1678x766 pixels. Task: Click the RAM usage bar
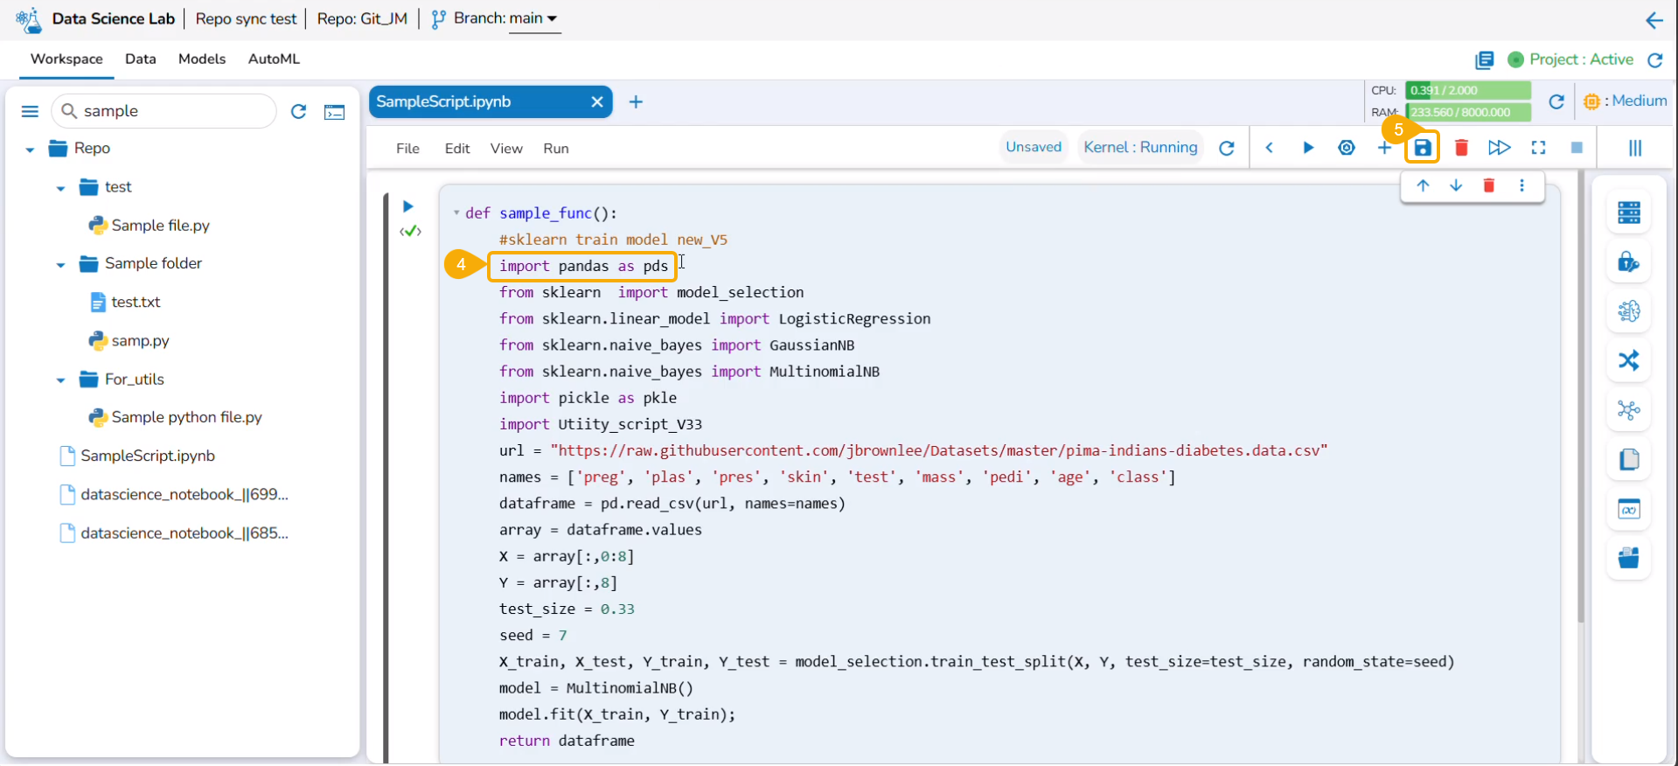(x=1468, y=112)
